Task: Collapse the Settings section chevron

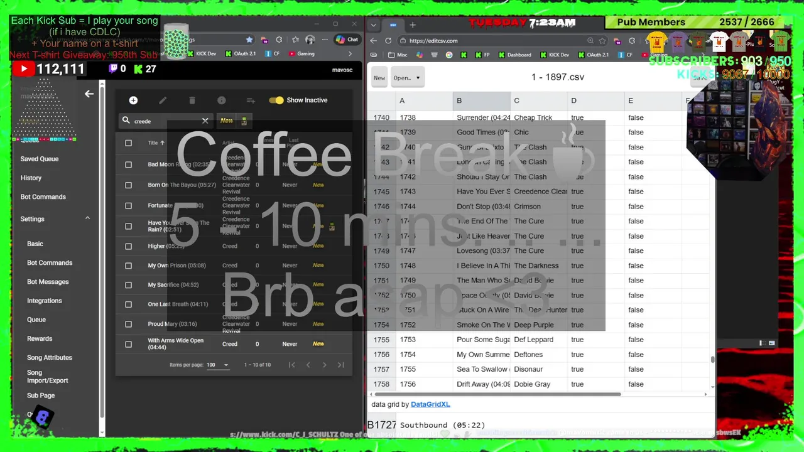Action: point(87,218)
